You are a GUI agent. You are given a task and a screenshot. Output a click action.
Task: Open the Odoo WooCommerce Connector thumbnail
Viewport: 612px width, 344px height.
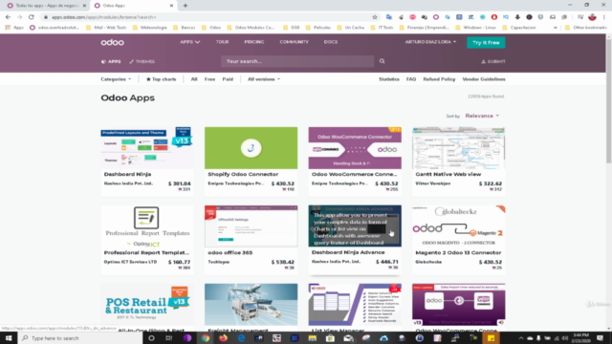point(355,148)
